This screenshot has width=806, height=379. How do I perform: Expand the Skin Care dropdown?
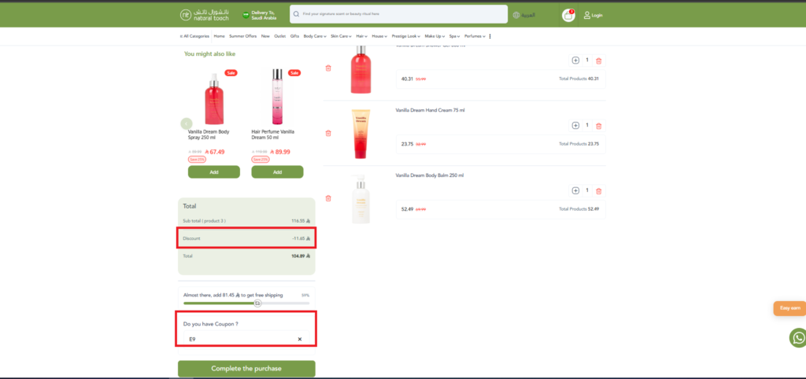click(x=341, y=36)
